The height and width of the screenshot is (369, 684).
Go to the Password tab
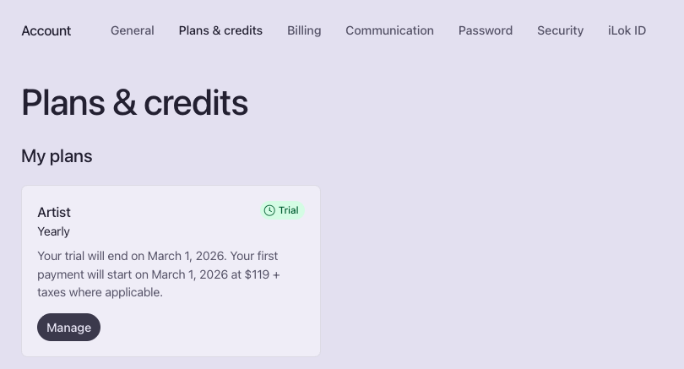pos(486,30)
